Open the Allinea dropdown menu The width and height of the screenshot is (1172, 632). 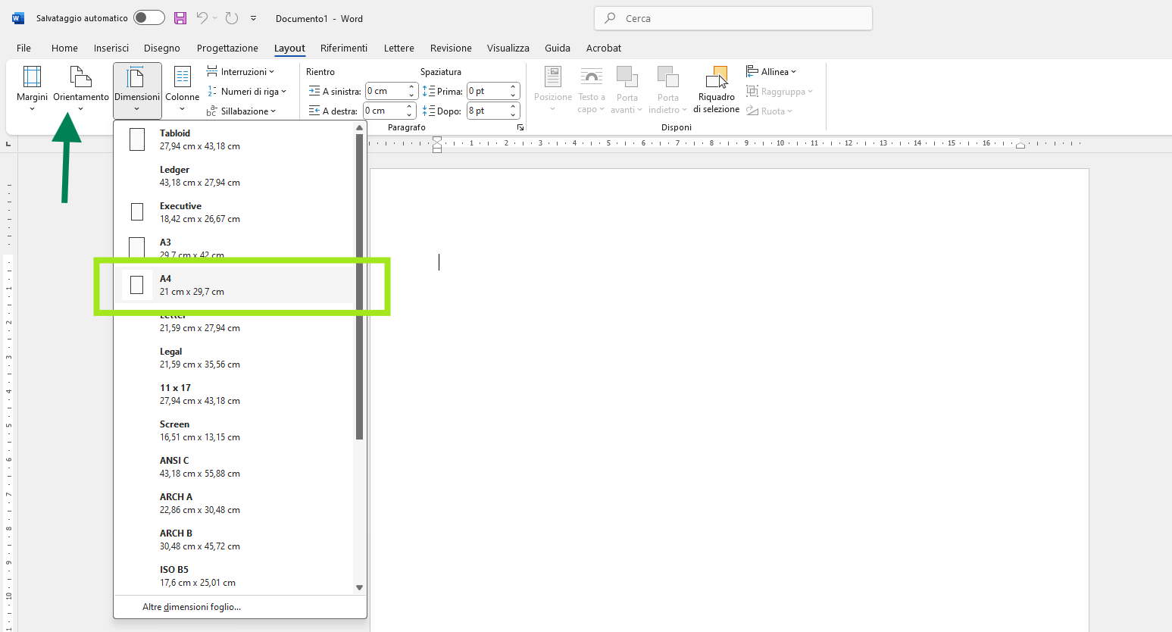tap(771, 72)
